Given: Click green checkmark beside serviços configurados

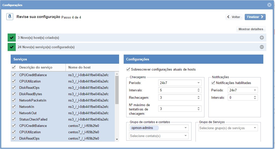Looking at the screenshot, I should pyautogui.click(x=12, y=47).
